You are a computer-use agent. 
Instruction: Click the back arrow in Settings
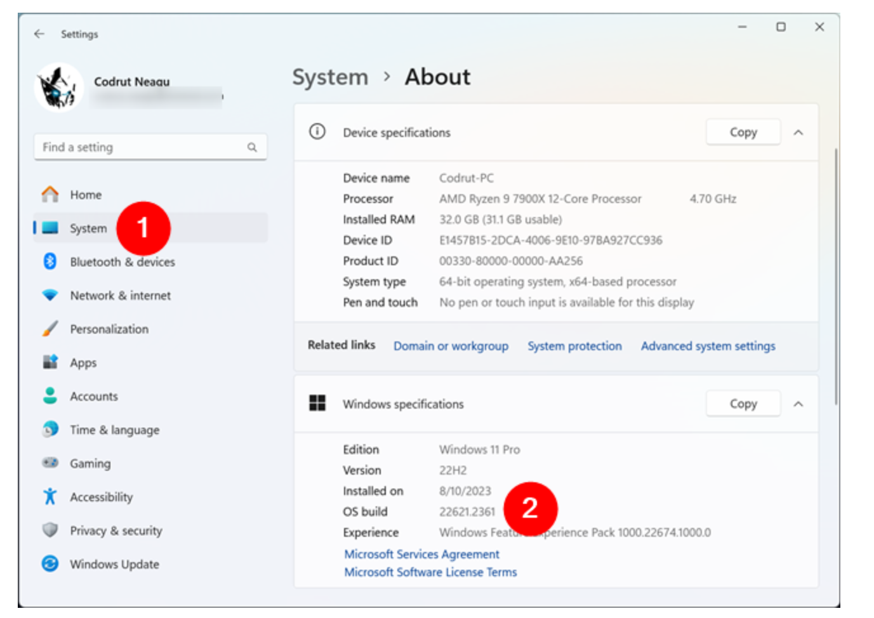pos(39,34)
